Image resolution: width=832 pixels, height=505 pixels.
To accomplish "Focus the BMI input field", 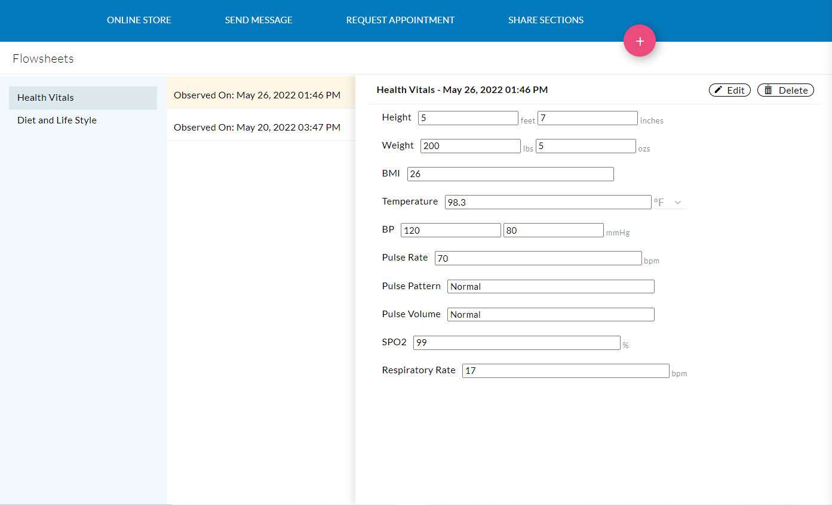I will click(510, 174).
